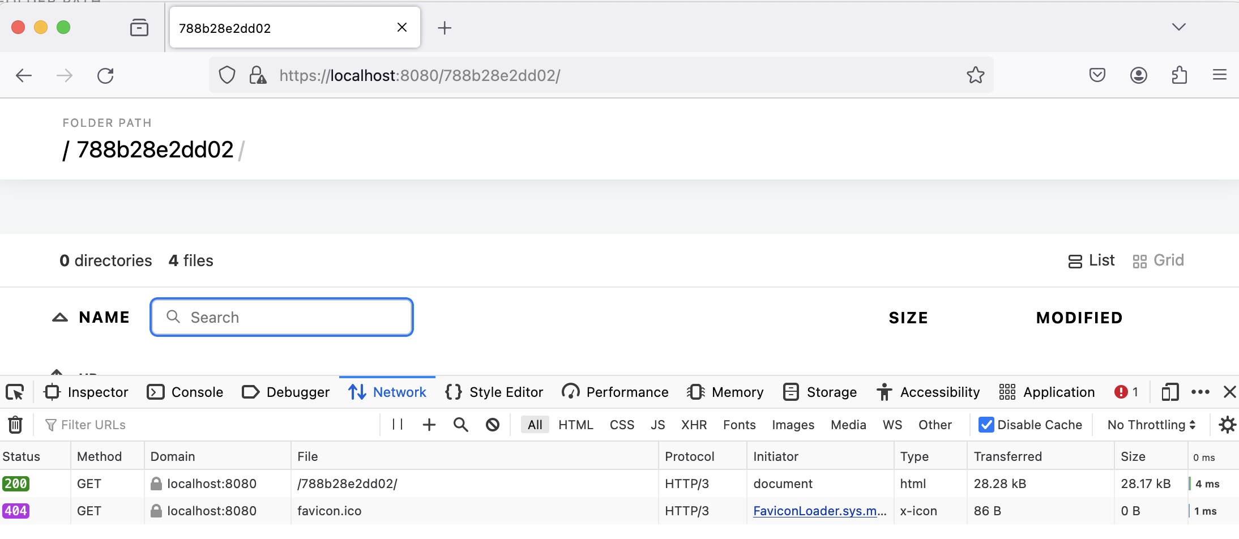The height and width of the screenshot is (539, 1239).
Task: Switch to Grid view
Action: coord(1158,260)
